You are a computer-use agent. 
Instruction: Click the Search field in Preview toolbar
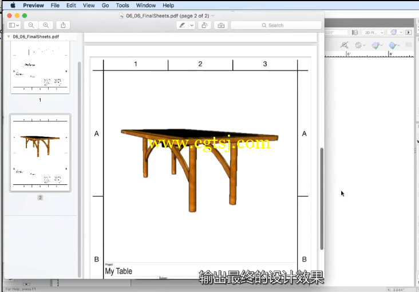pyautogui.click(x=276, y=25)
